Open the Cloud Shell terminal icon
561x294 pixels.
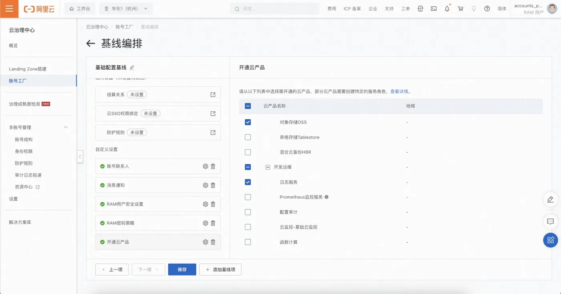434,8
